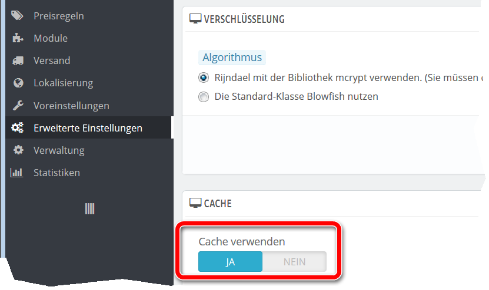Click the Cache panel monitor icon
Screen dimensions: 489x290
(x=195, y=203)
